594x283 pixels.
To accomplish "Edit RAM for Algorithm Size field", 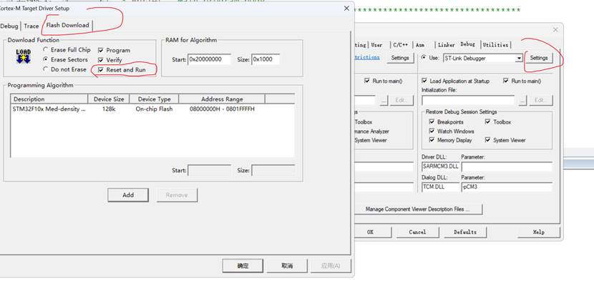I will (x=266, y=59).
